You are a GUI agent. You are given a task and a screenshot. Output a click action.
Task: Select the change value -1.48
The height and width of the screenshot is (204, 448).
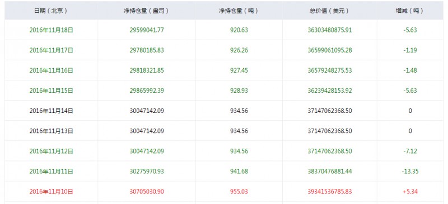[x=410, y=70]
